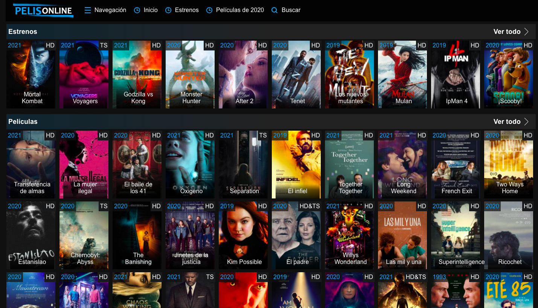Open La mujer ilegal poster

click(x=84, y=165)
